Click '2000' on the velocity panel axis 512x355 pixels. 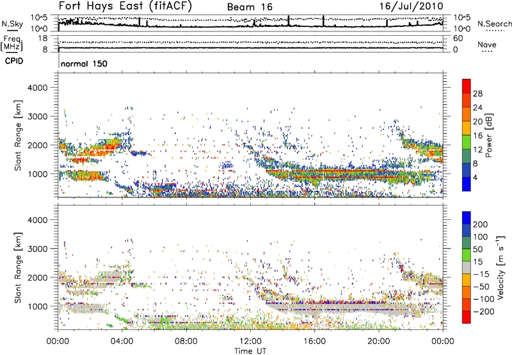click(x=38, y=277)
